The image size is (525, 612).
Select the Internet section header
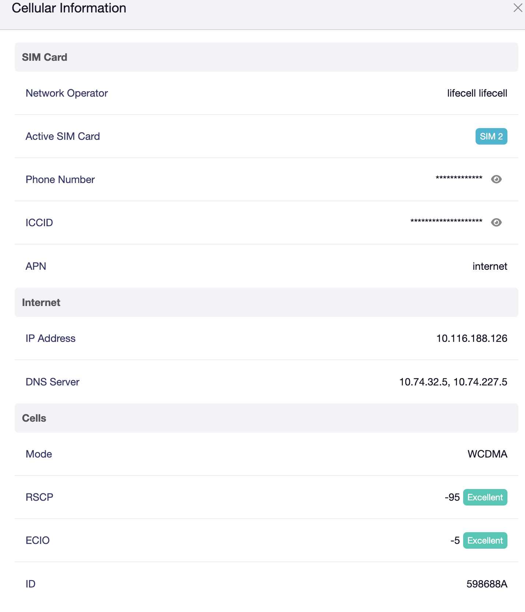41,303
